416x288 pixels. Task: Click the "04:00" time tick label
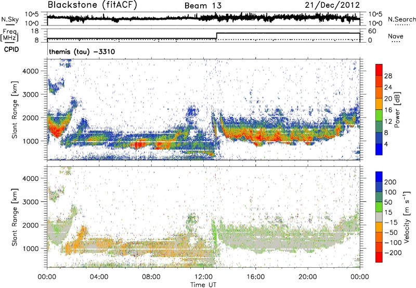coord(99,277)
